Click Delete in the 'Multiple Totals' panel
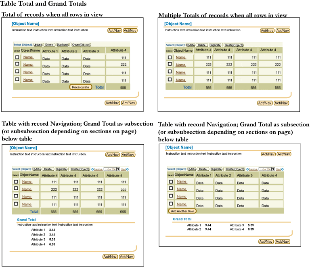The height and width of the screenshot is (269, 310). (x=202, y=45)
